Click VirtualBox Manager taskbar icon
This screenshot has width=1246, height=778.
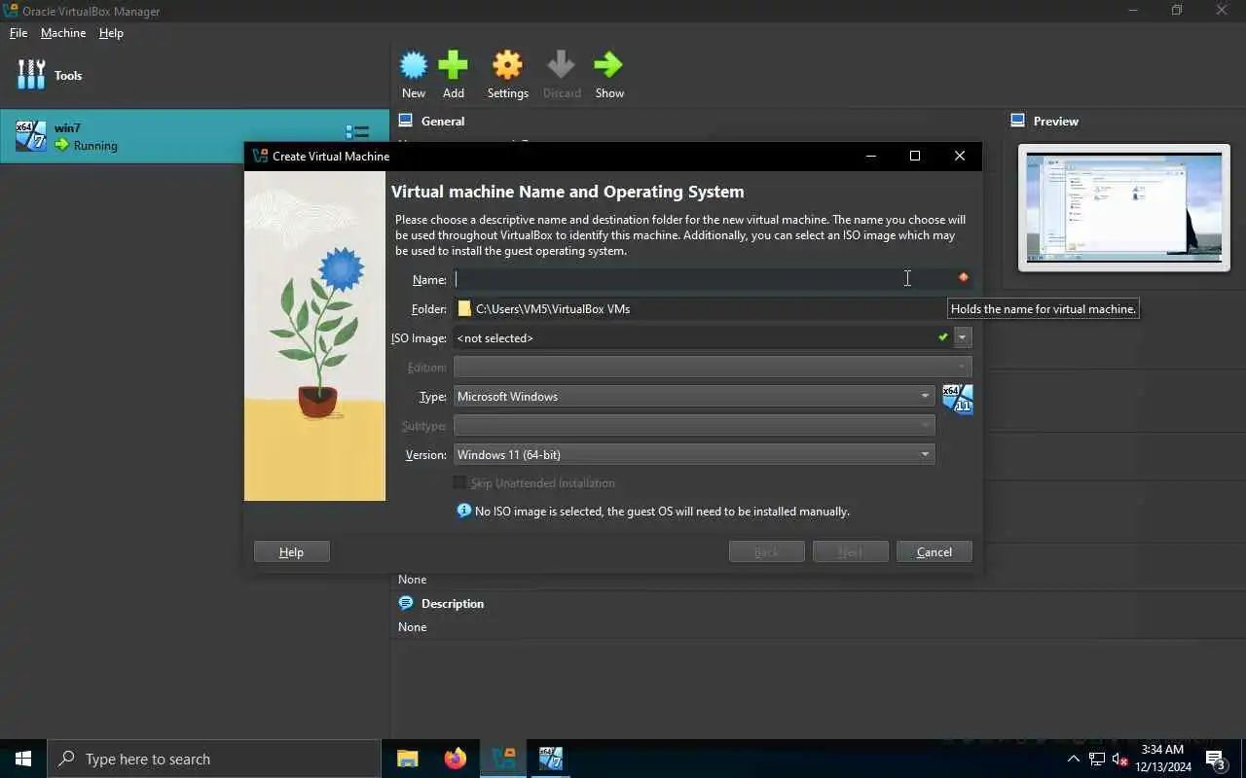[503, 759]
